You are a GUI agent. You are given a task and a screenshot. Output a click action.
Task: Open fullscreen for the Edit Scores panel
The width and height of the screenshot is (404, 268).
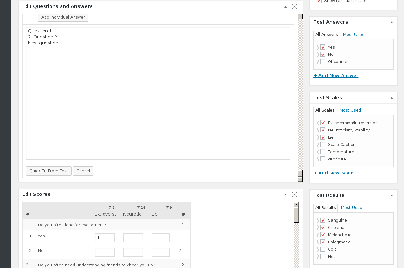tap(294, 195)
